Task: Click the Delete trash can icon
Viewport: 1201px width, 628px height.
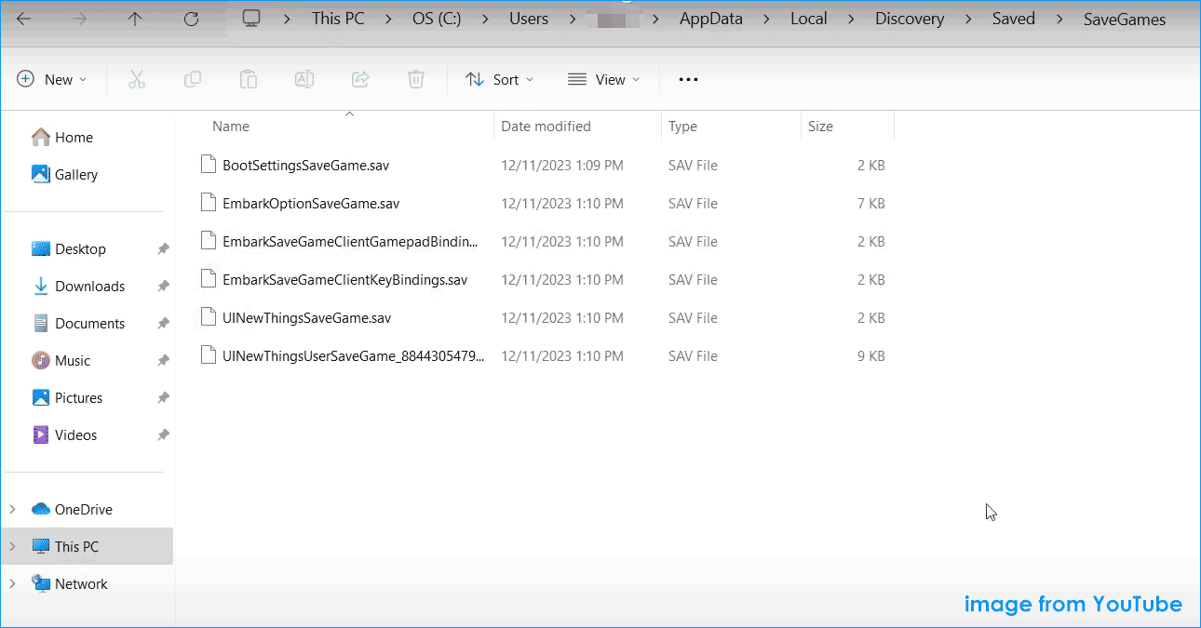Action: (x=416, y=80)
